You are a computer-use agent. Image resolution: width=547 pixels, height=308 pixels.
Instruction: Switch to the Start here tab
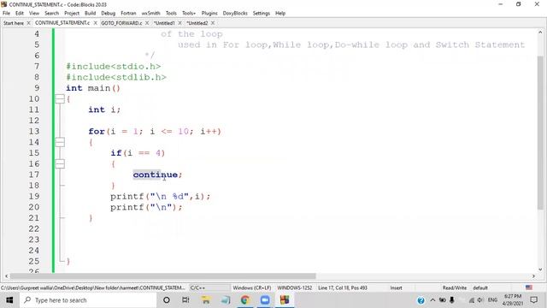pyautogui.click(x=14, y=23)
